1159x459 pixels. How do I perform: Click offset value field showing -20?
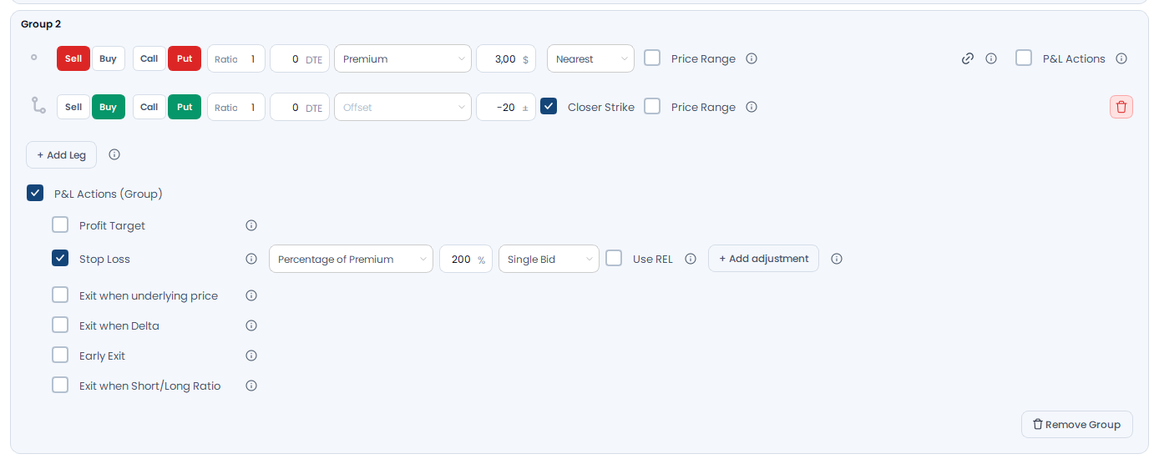click(506, 107)
